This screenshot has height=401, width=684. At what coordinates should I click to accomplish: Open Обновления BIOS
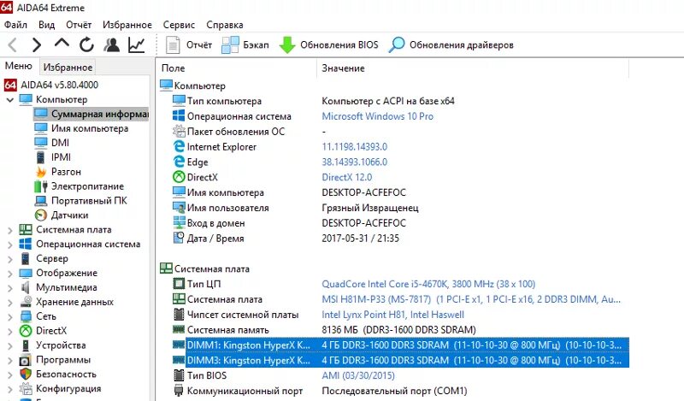(x=328, y=44)
